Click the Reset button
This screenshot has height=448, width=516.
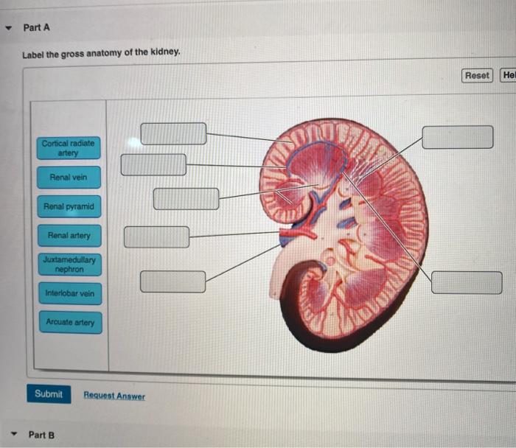click(477, 76)
